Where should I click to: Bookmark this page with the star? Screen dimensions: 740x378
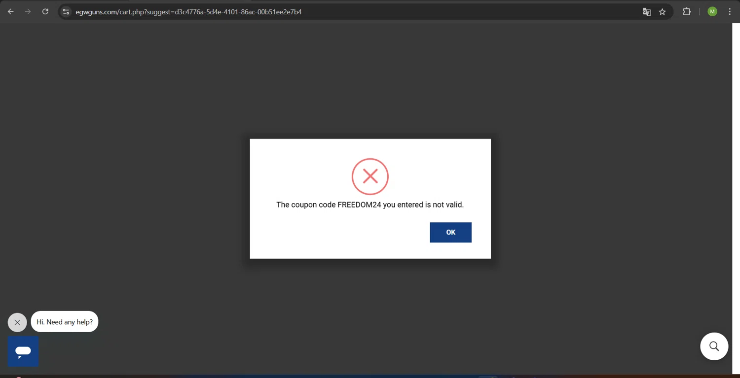663,12
